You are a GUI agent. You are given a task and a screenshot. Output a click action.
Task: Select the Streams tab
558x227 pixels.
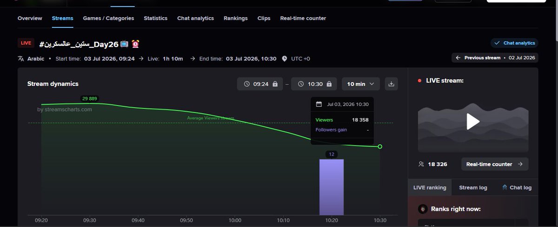tap(62, 19)
